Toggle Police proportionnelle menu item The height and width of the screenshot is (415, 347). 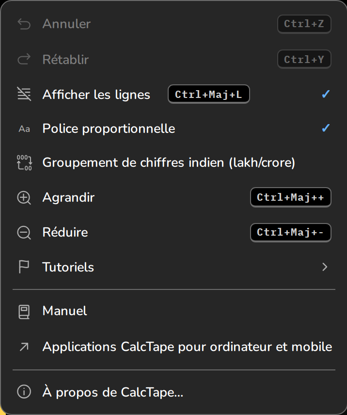click(173, 128)
